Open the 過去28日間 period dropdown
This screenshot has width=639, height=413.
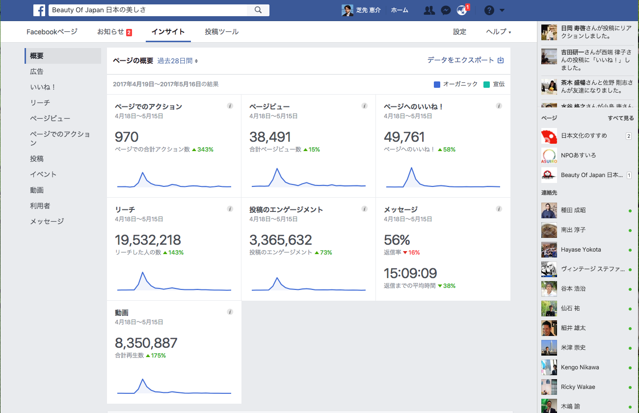click(178, 61)
